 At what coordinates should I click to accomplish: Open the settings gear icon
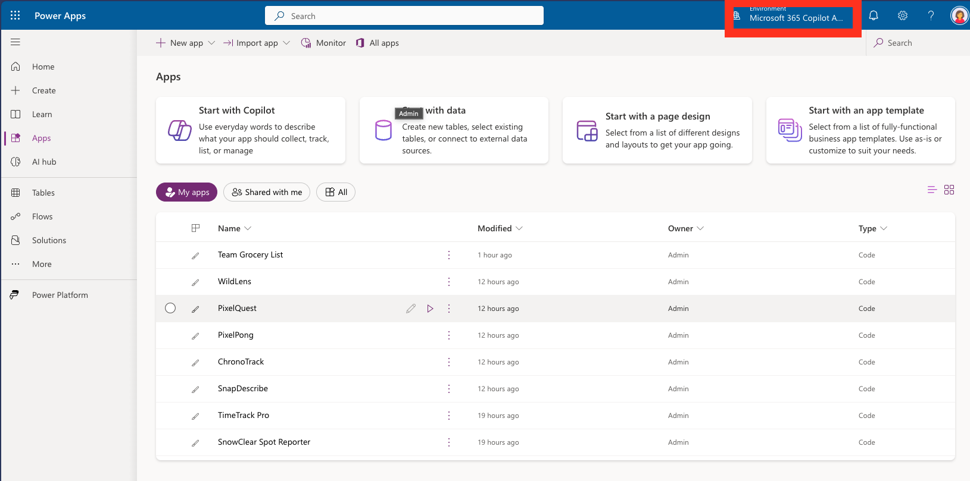click(903, 15)
